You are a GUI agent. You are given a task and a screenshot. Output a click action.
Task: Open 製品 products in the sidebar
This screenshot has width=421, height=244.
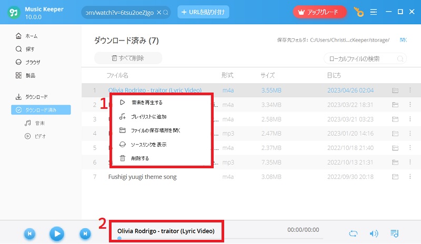(x=25, y=75)
